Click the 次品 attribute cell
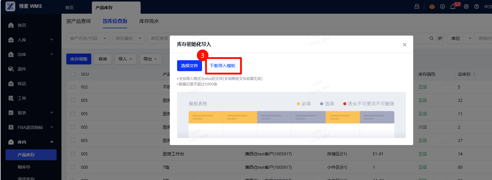Image resolution: width=492 pixels, height=180 pixels. [x=423, y=127]
